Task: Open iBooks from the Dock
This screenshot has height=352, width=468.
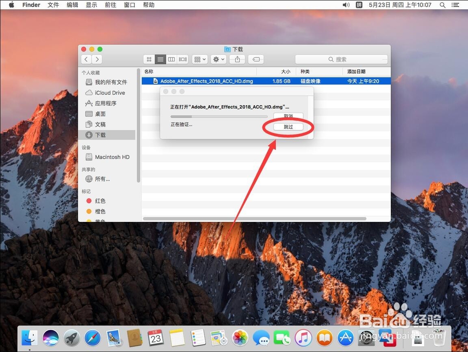Action: [324, 338]
